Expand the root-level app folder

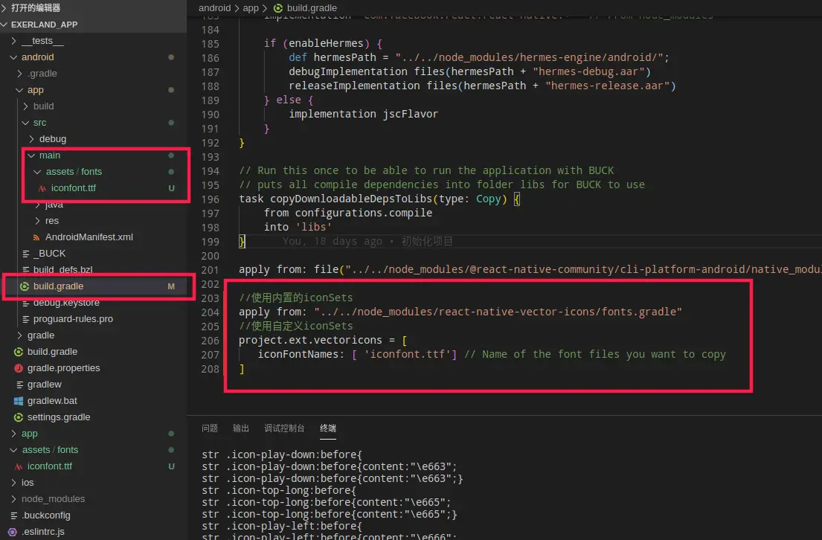29,434
